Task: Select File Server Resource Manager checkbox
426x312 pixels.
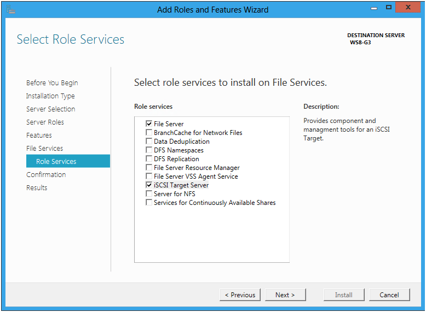Action: [149, 167]
